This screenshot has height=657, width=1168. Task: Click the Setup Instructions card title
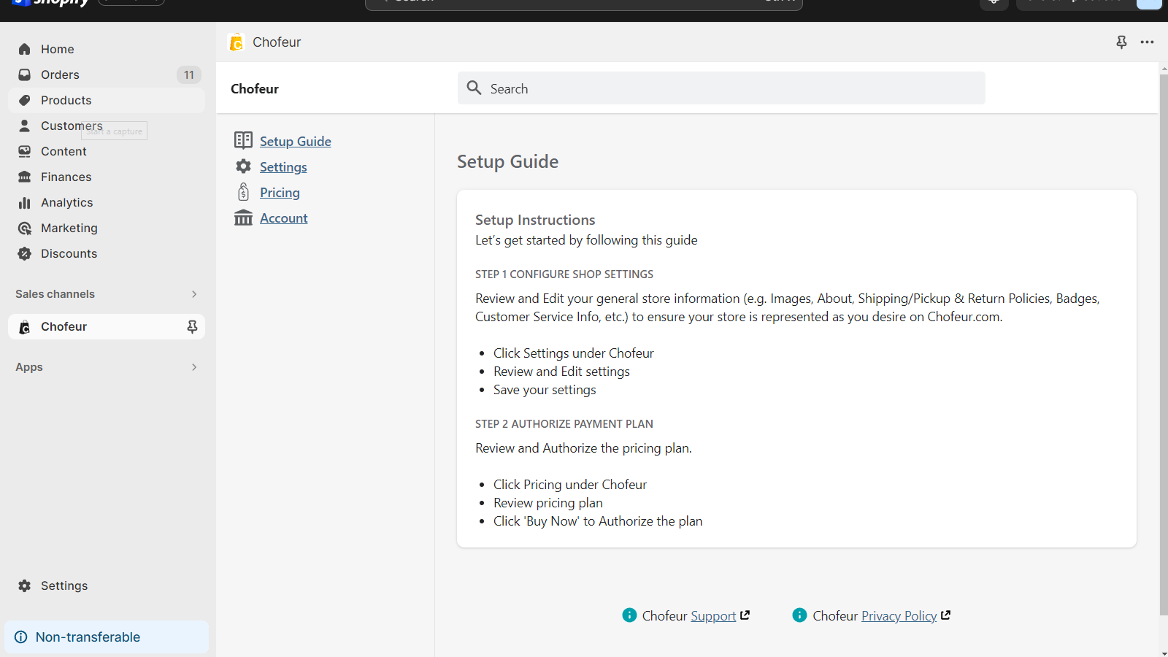point(535,220)
